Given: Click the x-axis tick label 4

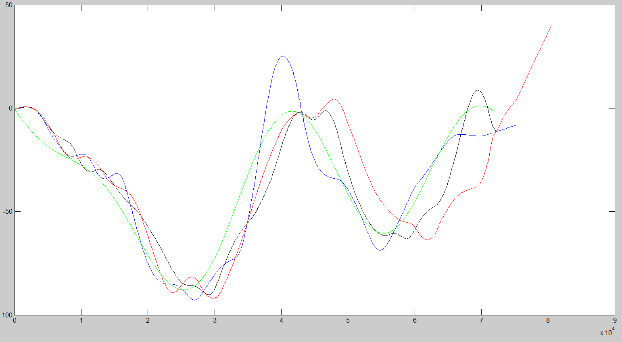Looking at the screenshot, I should pyautogui.click(x=281, y=321).
